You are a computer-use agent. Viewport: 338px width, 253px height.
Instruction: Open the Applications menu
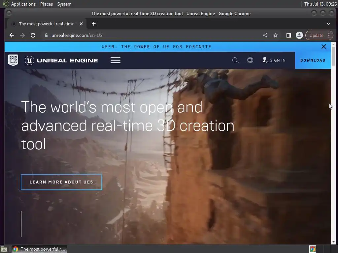point(23,4)
